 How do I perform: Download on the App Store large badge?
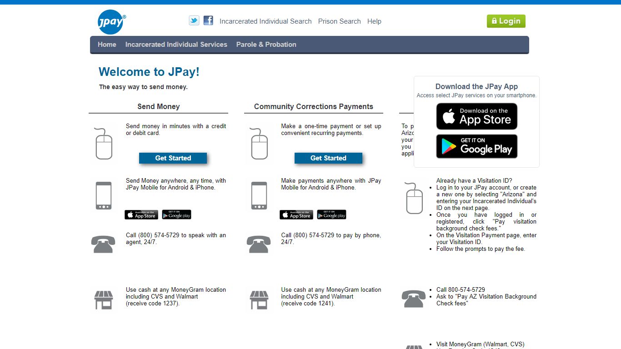(476, 116)
